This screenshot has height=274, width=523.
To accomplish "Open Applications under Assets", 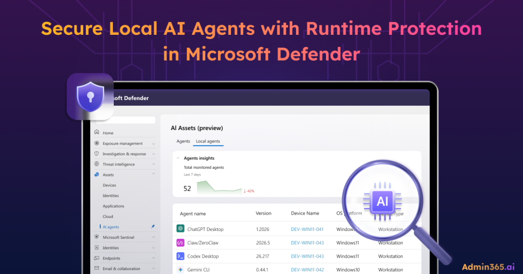I will pos(113,206).
